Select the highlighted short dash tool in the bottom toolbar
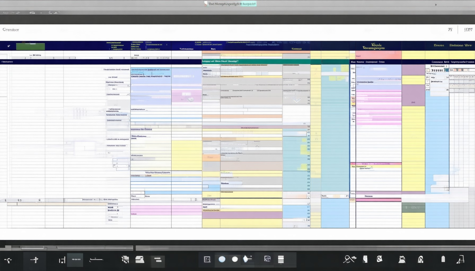Viewport: 475px width, 271px height. click(x=76, y=260)
